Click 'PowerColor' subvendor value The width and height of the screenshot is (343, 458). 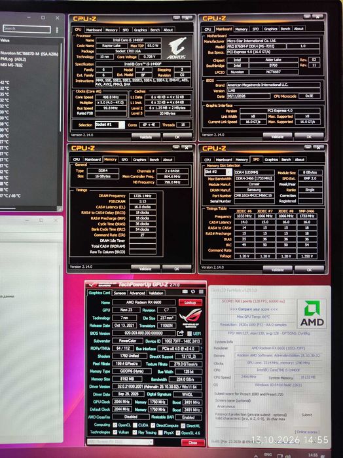tap(128, 341)
